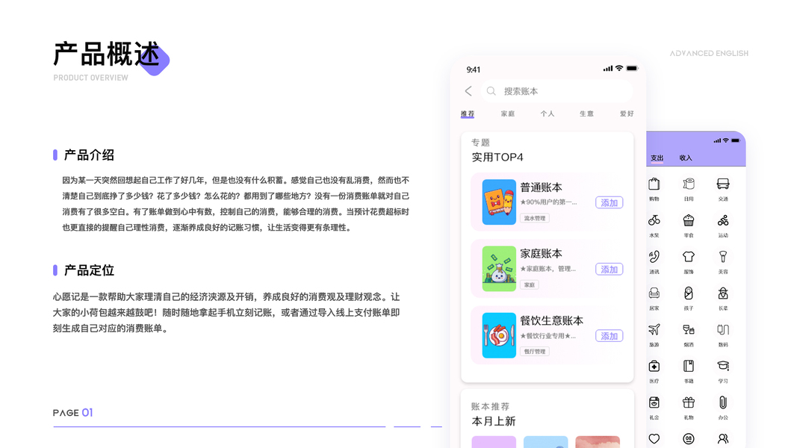The width and height of the screenshot is (797, 448).
Task: Select the 通讯 telephone icon
Action: pos(654,257)
